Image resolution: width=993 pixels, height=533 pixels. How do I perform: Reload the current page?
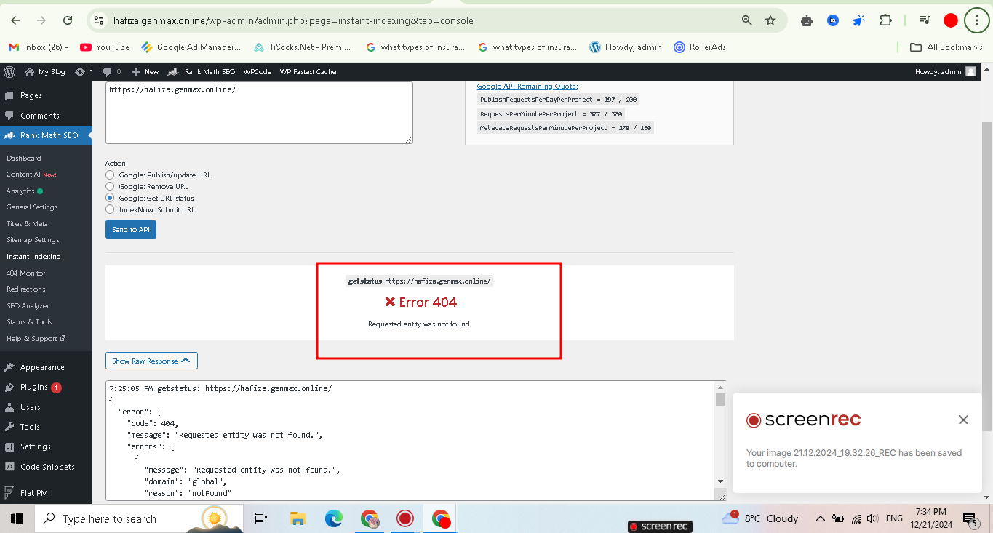point(68,20)
